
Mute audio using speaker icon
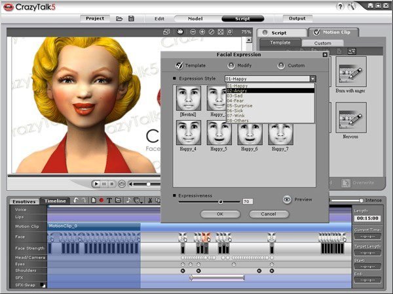point(130,184)
